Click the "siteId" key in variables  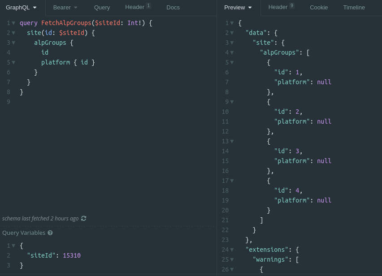[41, 255]
